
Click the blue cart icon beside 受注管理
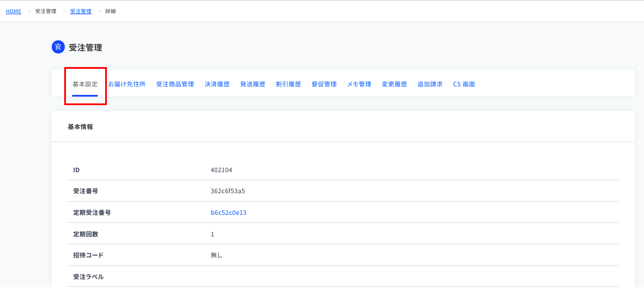(x=58, y=47)
